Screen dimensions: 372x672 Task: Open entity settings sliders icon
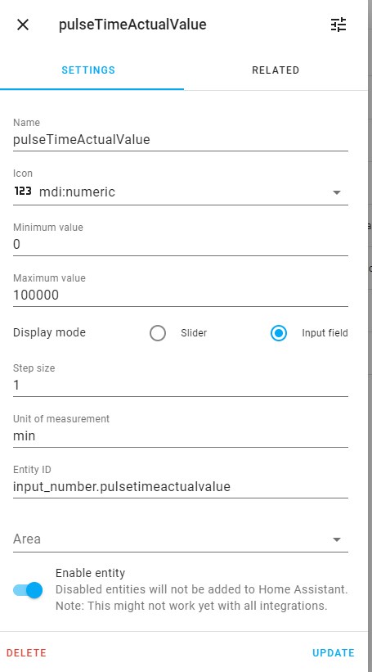338,25
